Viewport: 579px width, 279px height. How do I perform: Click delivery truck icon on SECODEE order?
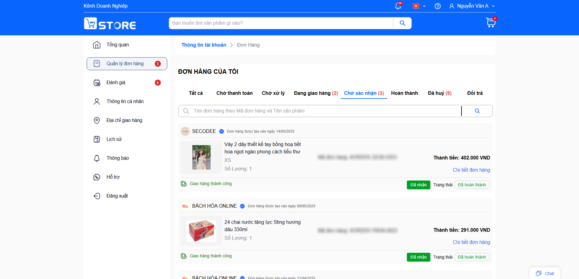coord(184,184)
